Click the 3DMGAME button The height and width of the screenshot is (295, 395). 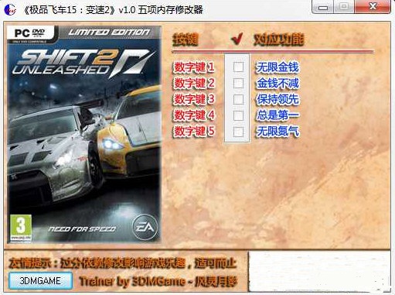click(40, 280)
